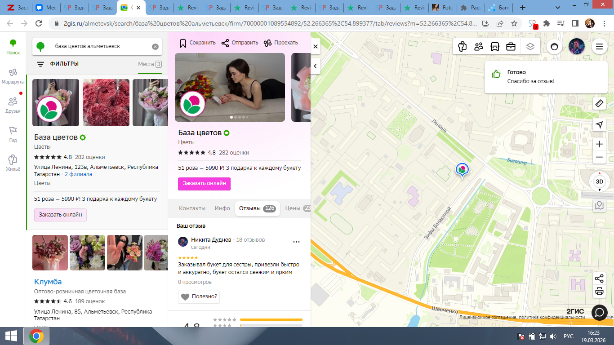The width and height of the screenshot is (614, 345).
Task: Clear the search field with X icon
Action: (155, 46)
